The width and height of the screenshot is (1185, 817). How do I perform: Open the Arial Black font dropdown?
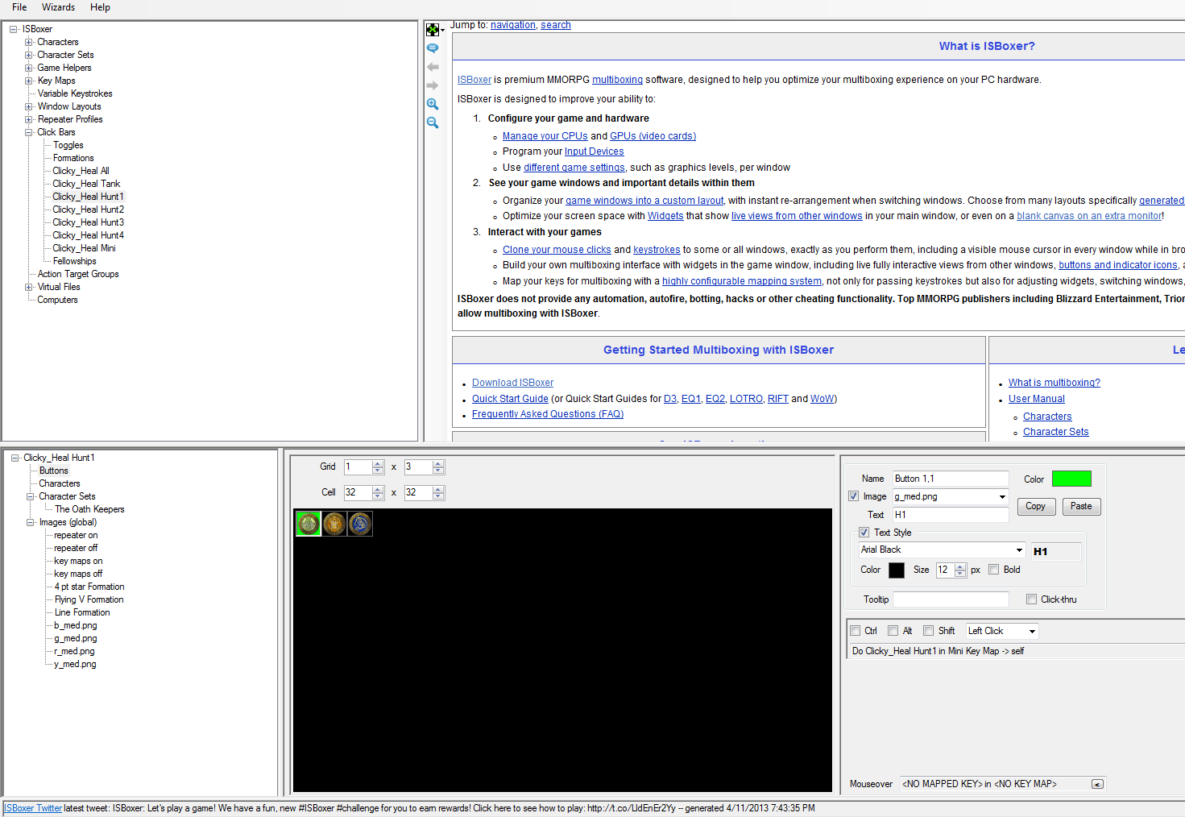pyautogui.click(x=1019, y=550)
